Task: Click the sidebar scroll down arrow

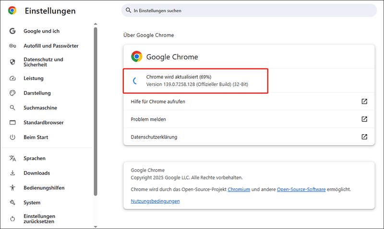Action: pyautogui.click(x=96, y=227)
